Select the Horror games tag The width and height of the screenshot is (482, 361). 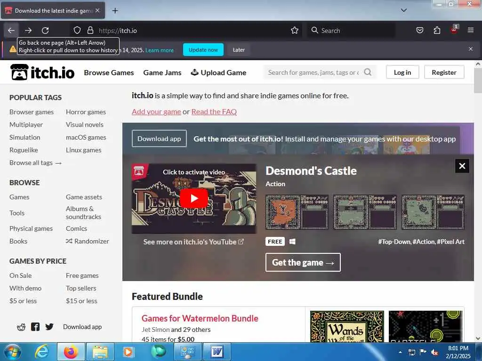[86, 112]
